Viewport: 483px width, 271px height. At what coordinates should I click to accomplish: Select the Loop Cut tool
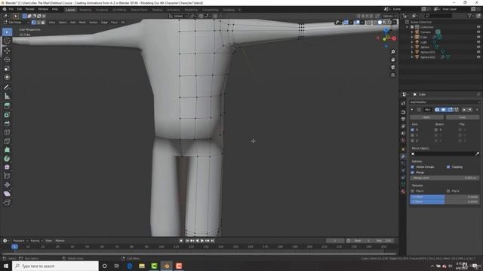[x=7, y=132]
